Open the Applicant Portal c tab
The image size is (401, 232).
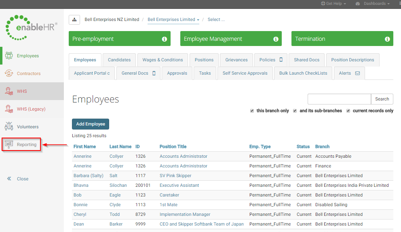pos(92,73)
